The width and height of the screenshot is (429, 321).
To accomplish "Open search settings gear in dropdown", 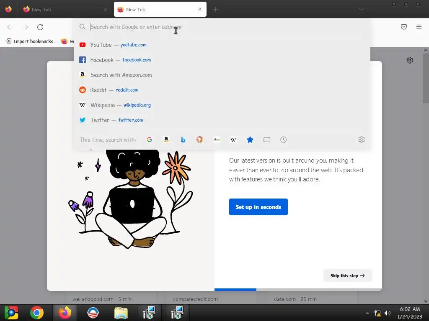I will 362,140.
